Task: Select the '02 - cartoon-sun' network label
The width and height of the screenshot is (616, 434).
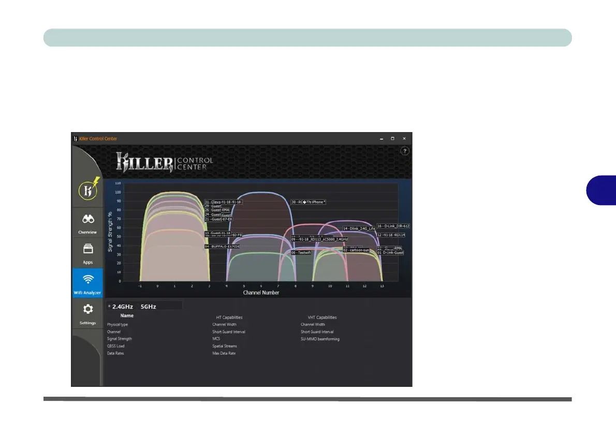Action: pyautogui.click(x=356, y=250)
